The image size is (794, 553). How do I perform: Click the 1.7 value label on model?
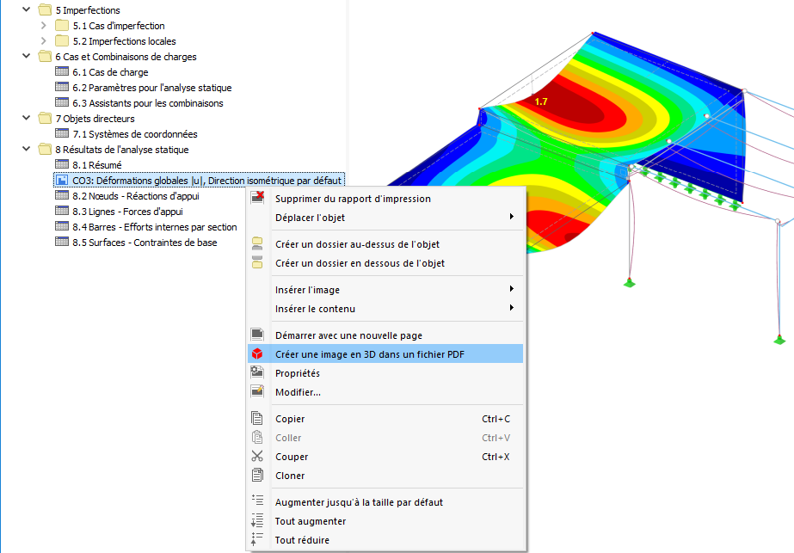541,101
